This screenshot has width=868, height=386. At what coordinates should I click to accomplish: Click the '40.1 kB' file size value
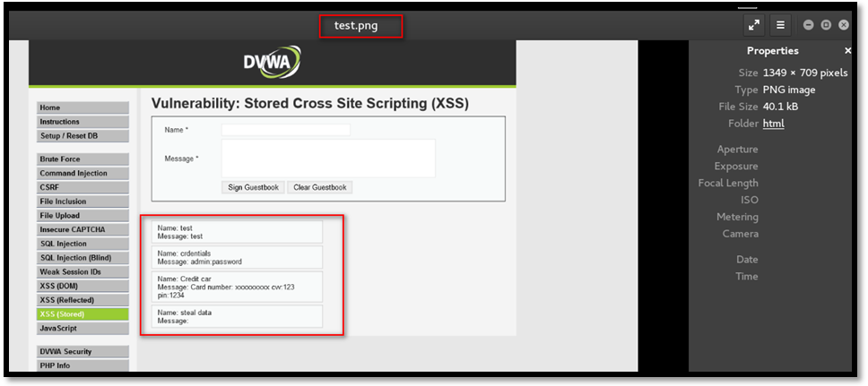coord(780,107)
